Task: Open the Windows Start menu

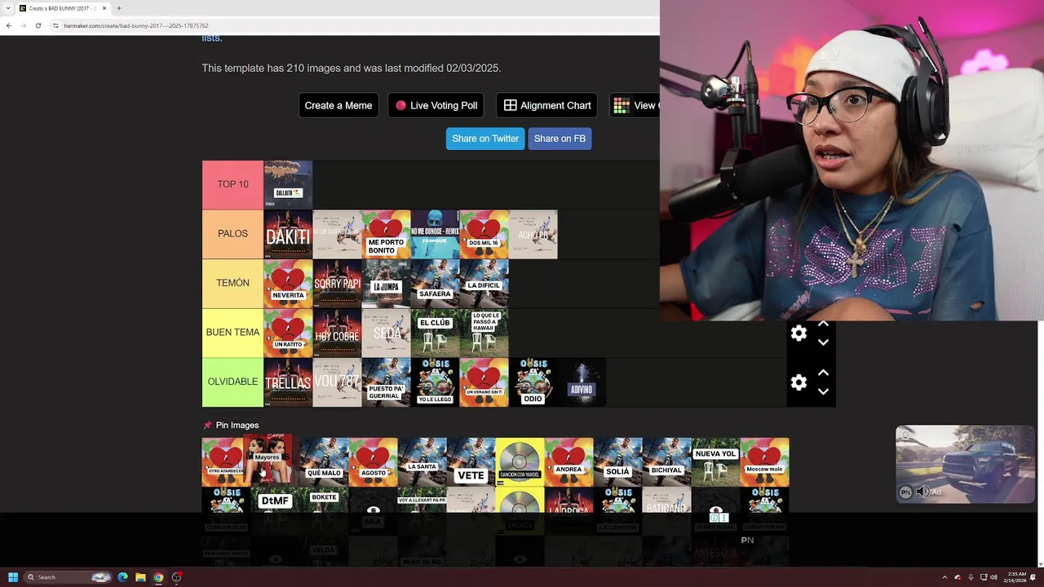Action: click(x=13, y=577)
